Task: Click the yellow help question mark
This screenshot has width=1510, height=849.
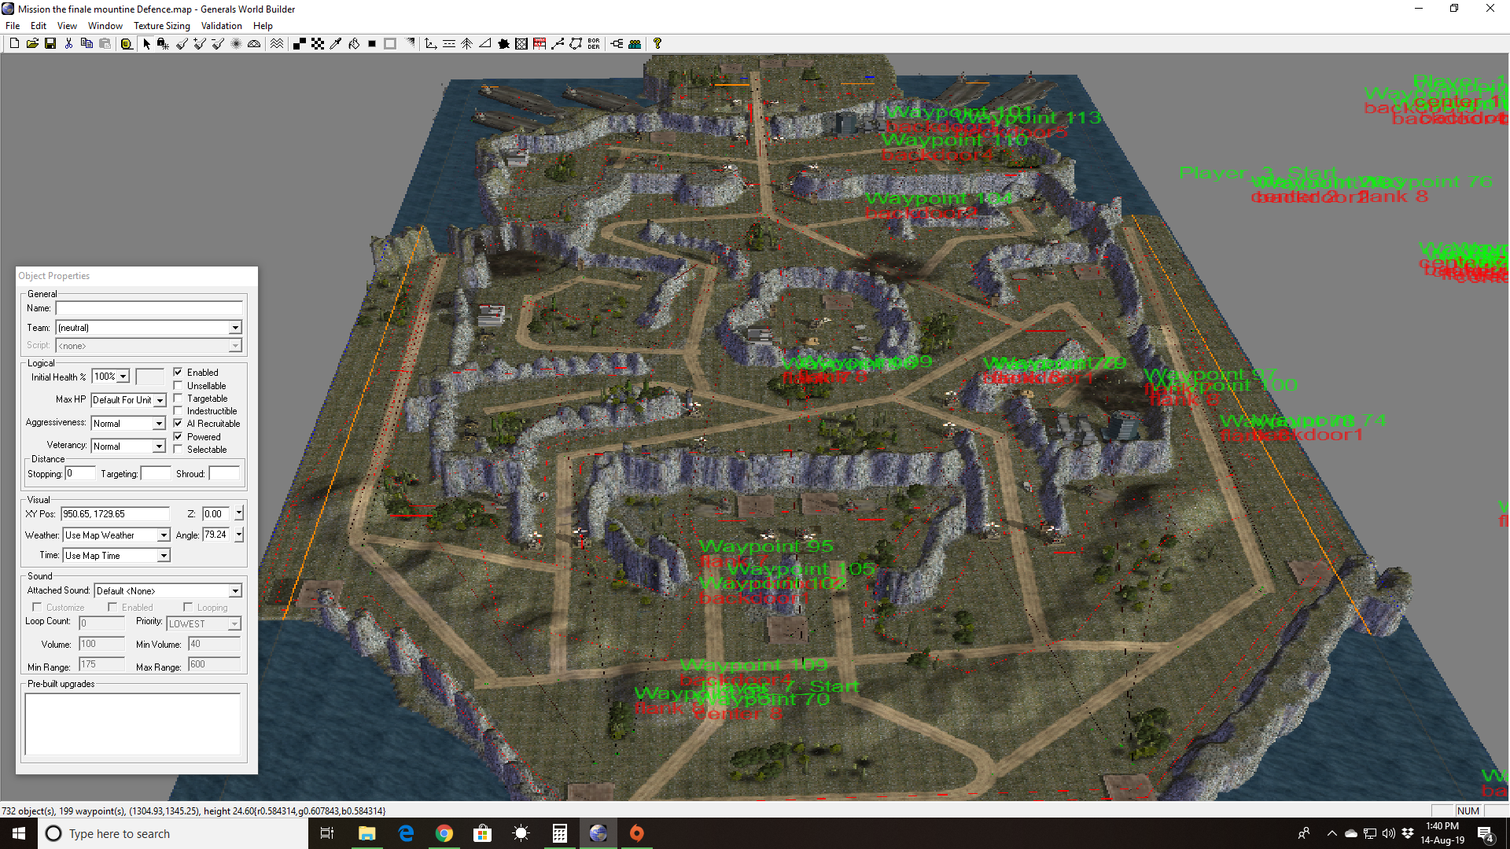Action: 657,44
